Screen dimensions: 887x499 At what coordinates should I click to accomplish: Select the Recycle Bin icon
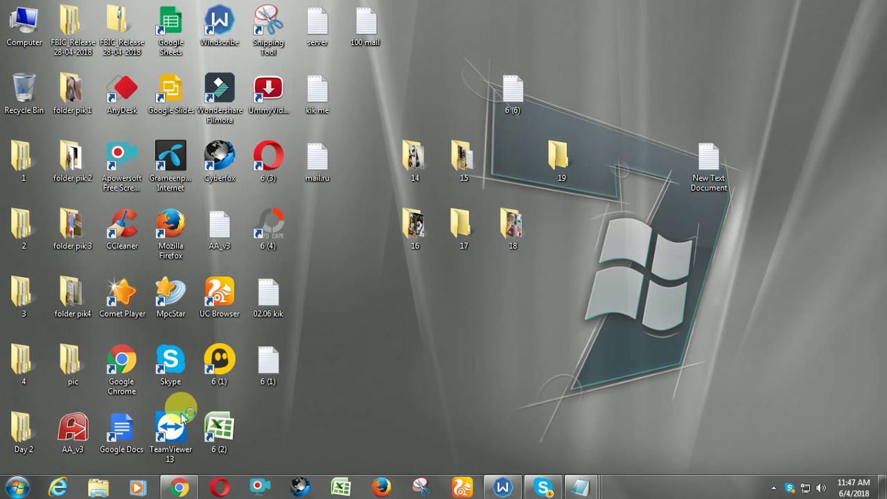point(24,94)
